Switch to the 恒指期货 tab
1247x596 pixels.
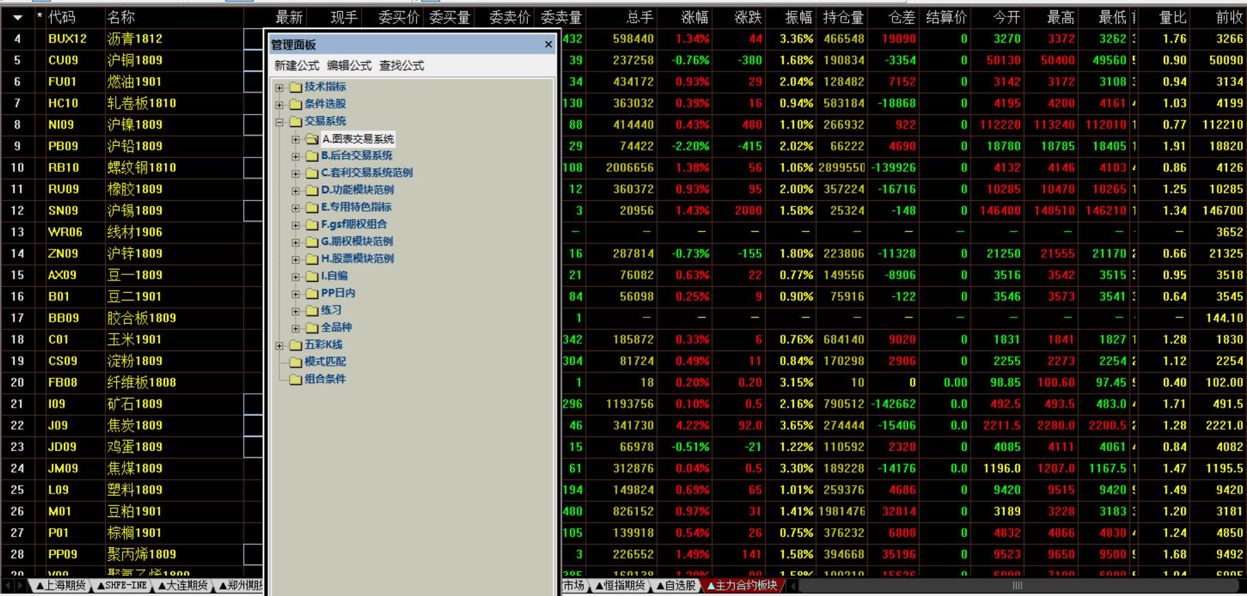pyautogui.click(x=620, y=586)
